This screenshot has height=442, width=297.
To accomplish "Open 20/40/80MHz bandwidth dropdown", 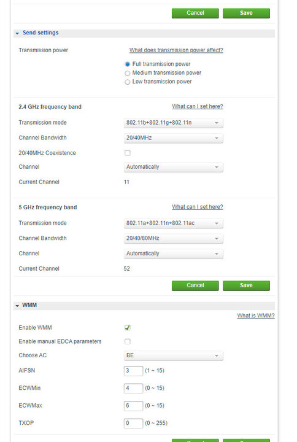I will coord(173,238).
